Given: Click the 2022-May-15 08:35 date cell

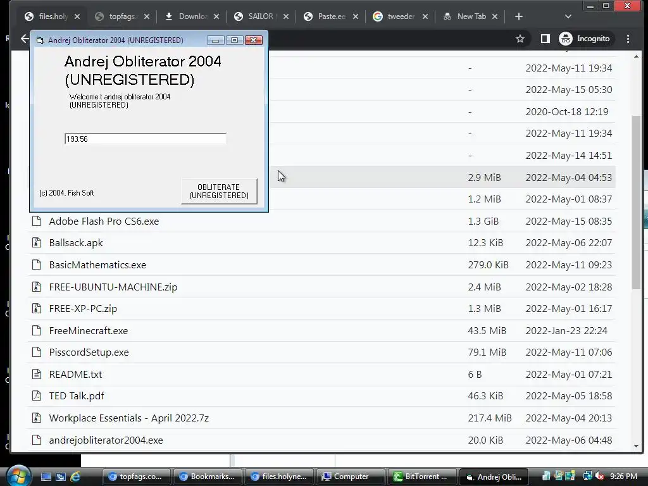Looking at the screenshot, I should click(569, 221).
